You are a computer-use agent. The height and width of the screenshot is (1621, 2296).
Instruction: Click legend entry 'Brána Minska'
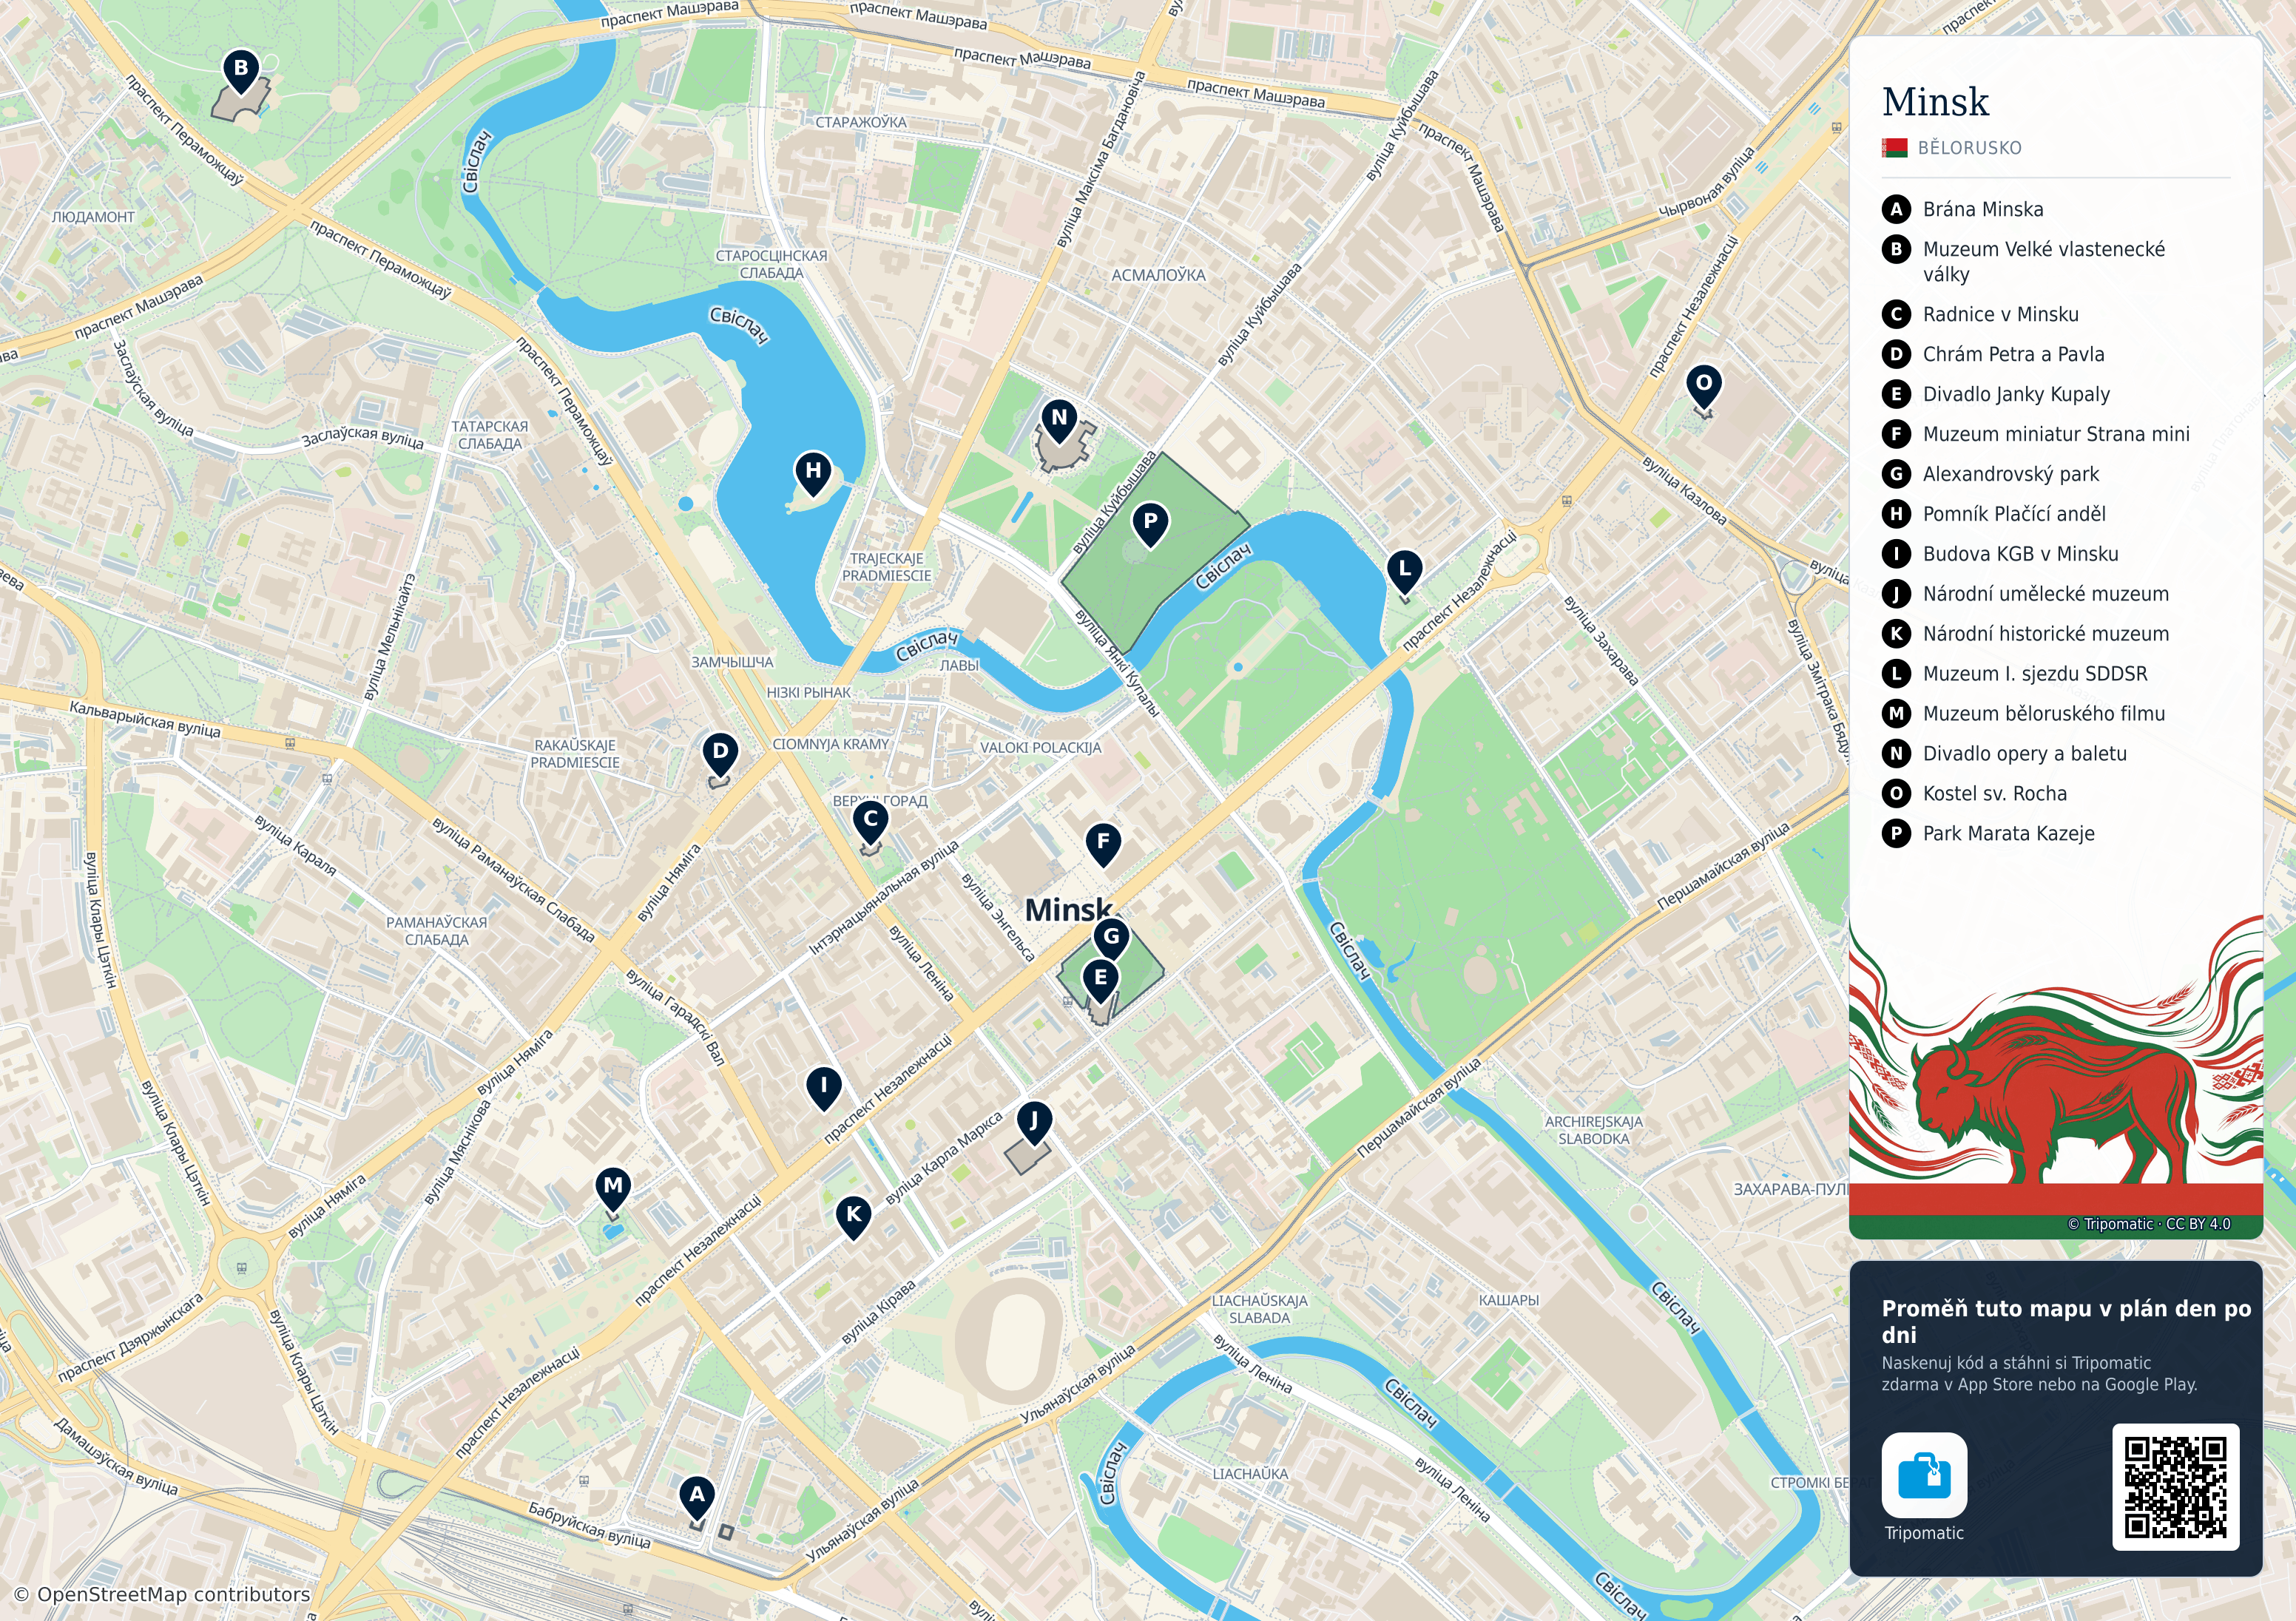click(x=1963, y=209)
